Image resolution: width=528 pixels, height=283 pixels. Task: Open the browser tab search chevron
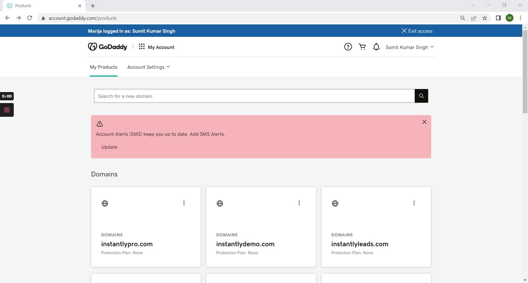pos(473,6)
